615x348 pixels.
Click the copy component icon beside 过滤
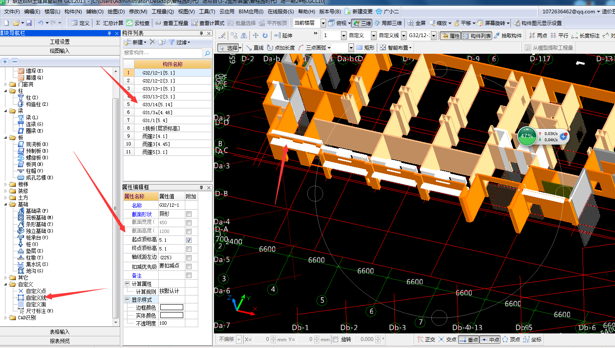[162, 42]
